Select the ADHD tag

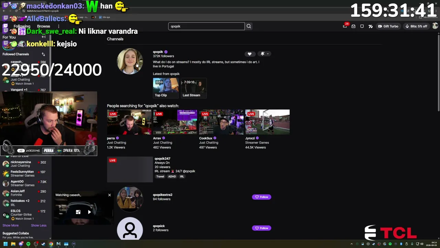click(x=172, y=176)
